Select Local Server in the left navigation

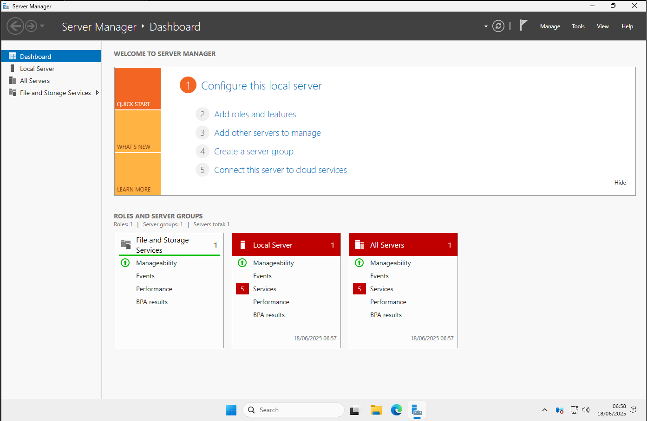(x=51, y=68)
